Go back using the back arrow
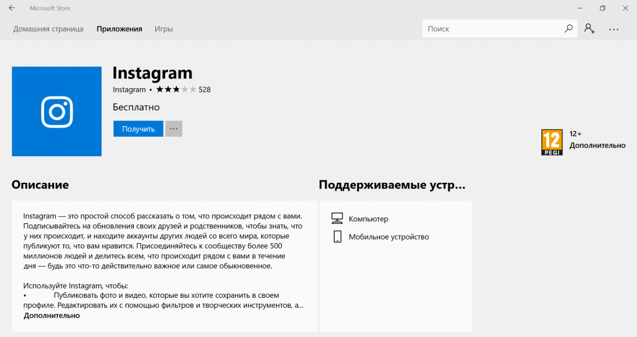The image size is (637, 337). pyautogui.click(x=12, y=8)
